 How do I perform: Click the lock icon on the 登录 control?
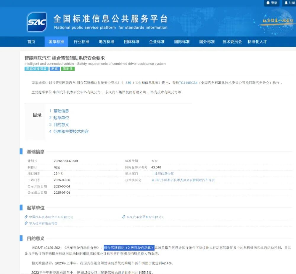tap(268, 3)
